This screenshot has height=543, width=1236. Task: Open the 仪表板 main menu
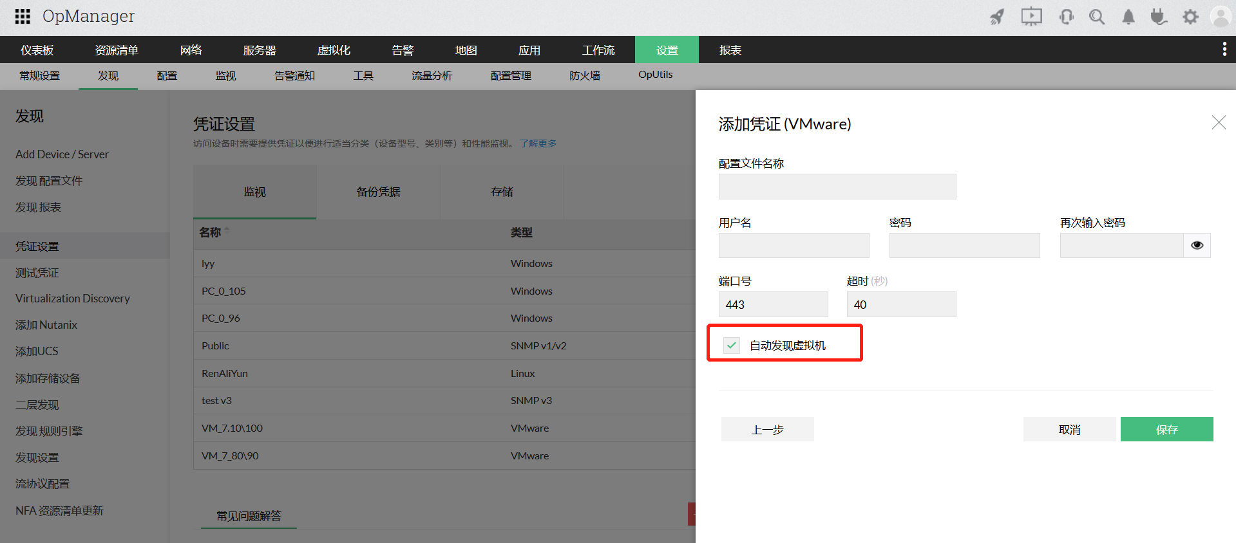pyautogui.click(x=37, y=50)
